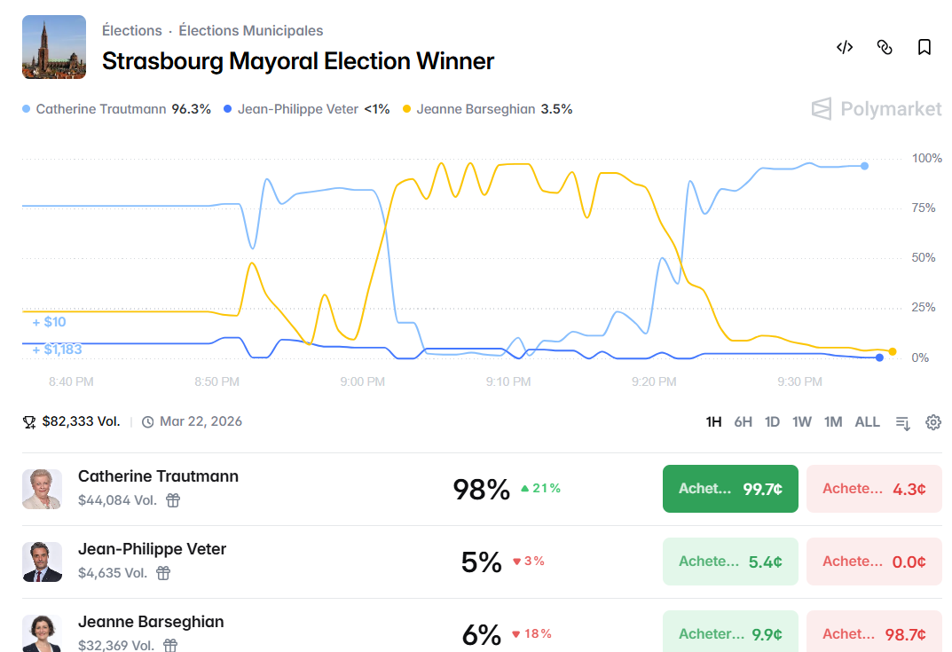Click Jeanne Barseghian yellow legend dot

407,109
